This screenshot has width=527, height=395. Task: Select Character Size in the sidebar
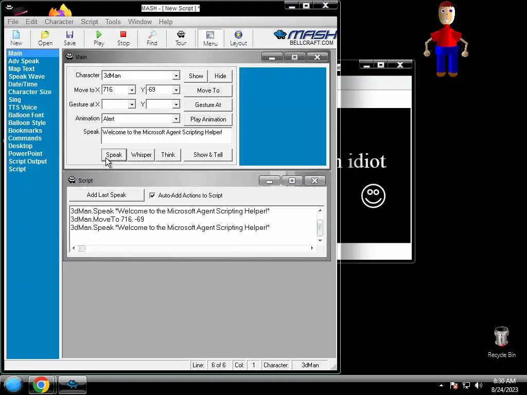[29, 92]
